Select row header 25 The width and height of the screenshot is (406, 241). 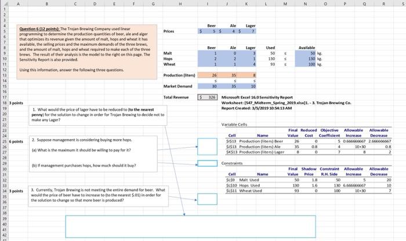(x=5, y=141)
